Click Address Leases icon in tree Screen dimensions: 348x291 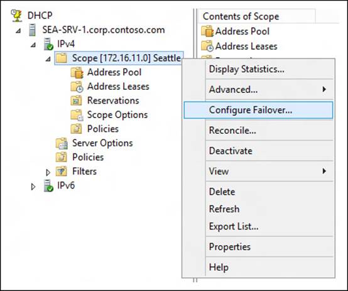[77, 87]
